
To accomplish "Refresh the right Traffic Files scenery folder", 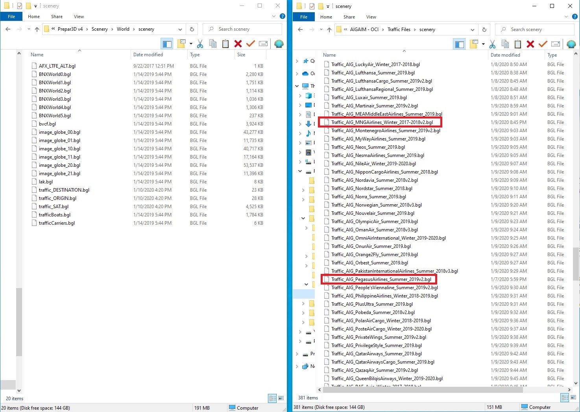I will coord(484,30).
